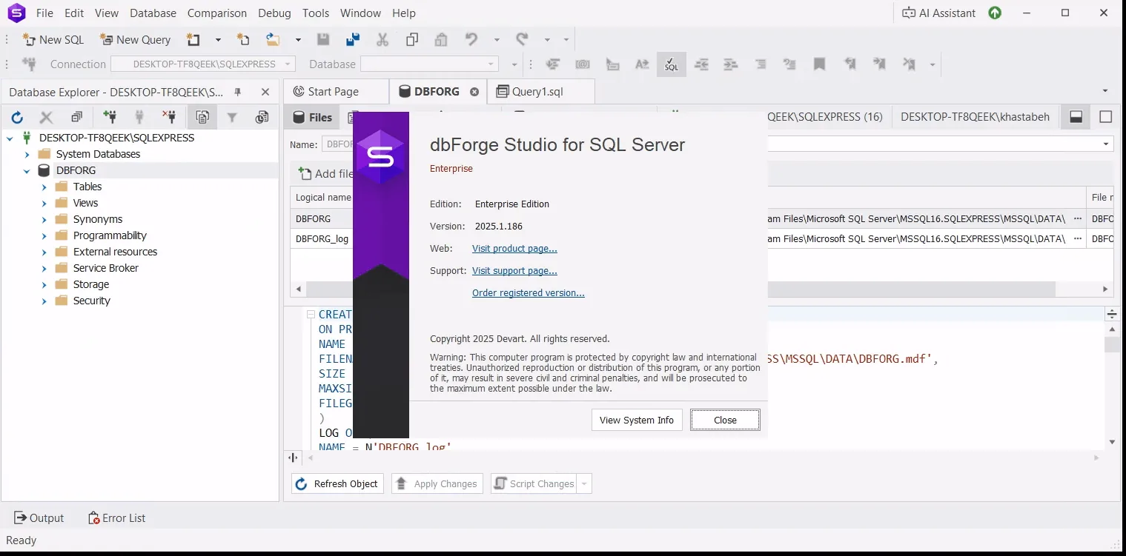This screenshot has width=1126, height=556.
Task: Collapse the DBFORG database node
Action: pos(27,170)
